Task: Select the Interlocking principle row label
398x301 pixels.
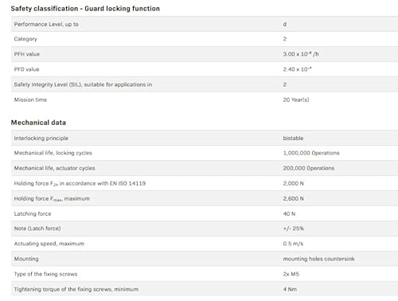Action: 41,139
